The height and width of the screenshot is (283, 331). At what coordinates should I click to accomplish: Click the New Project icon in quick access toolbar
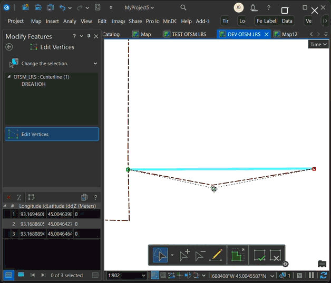click(25, 7)
